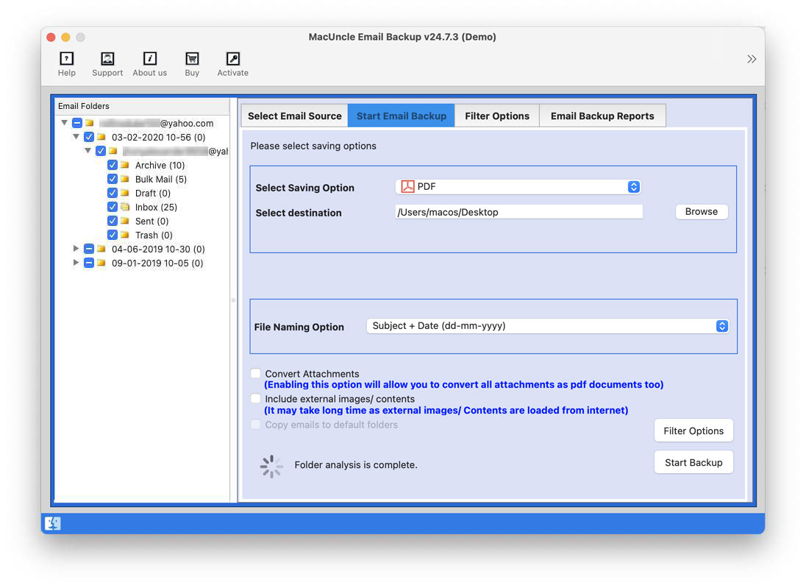Click the toolbar overflow double-arrow icon
Viewport: 806px width, 588px height.
click(751, 59)
